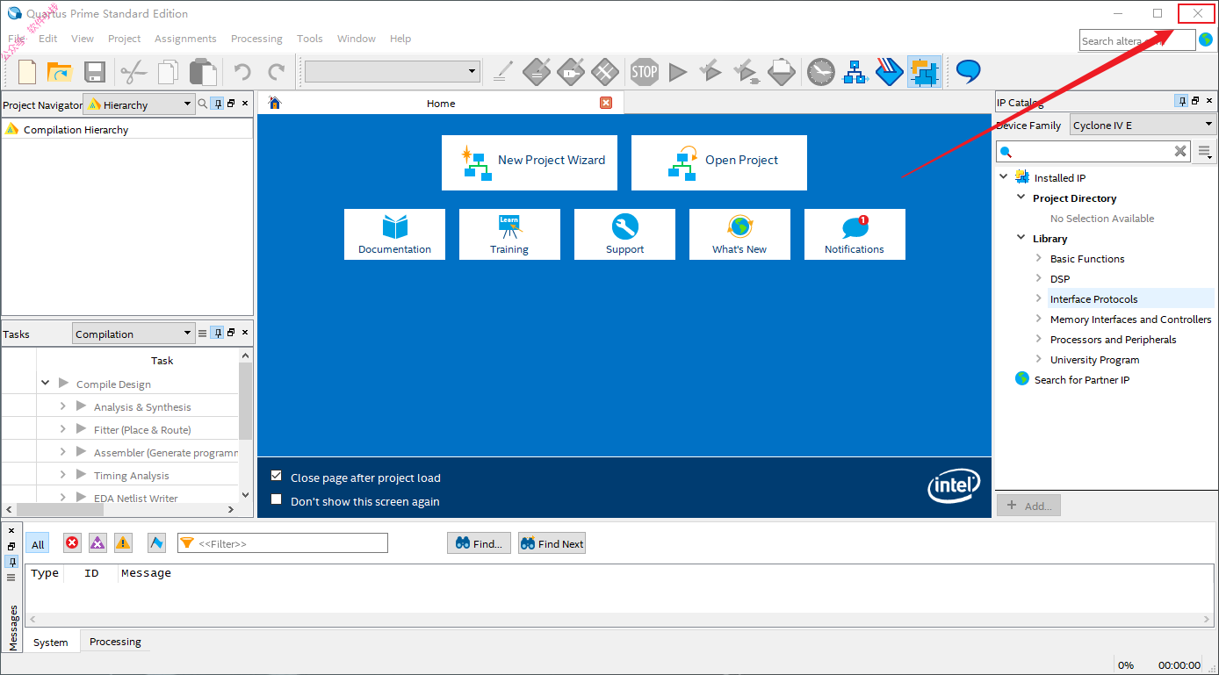Toggle the Project Navigator pin button
1219x675 pixels.
(x=217, y=104)
